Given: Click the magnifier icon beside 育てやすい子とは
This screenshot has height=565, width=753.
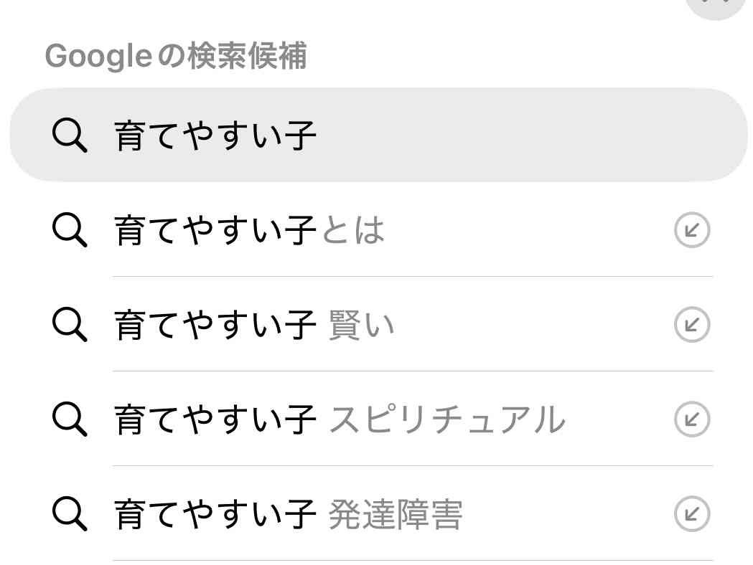Looking at the screenshot, I should coord(70,230).
